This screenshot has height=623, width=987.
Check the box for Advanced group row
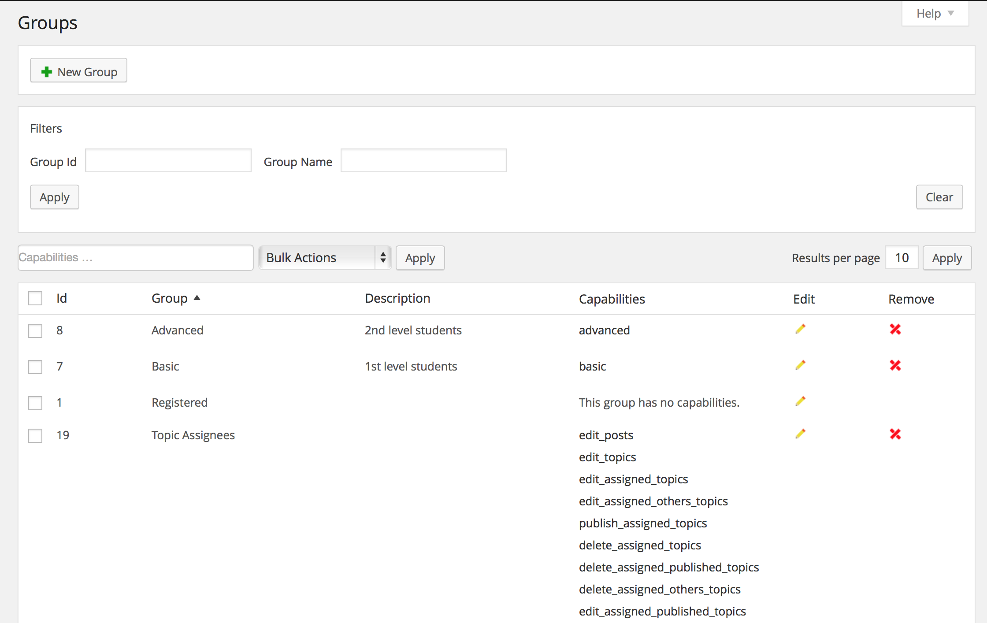click(x=35, y=330)
